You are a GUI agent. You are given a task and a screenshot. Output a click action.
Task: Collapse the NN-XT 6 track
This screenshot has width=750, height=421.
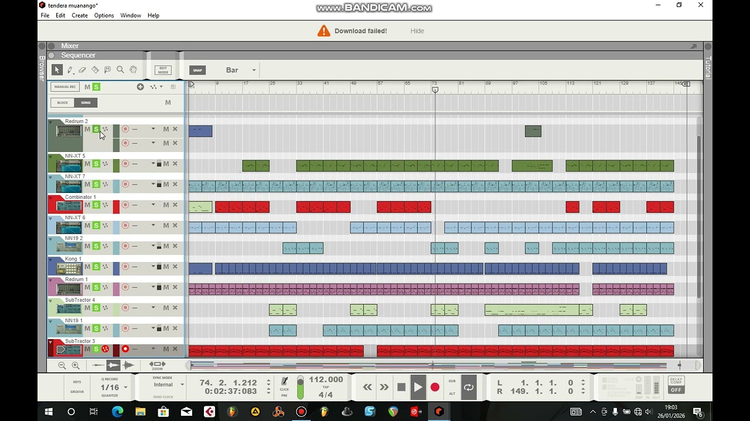(50, 218)
